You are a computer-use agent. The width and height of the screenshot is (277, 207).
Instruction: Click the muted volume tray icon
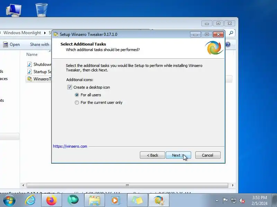tap(242, 200)
